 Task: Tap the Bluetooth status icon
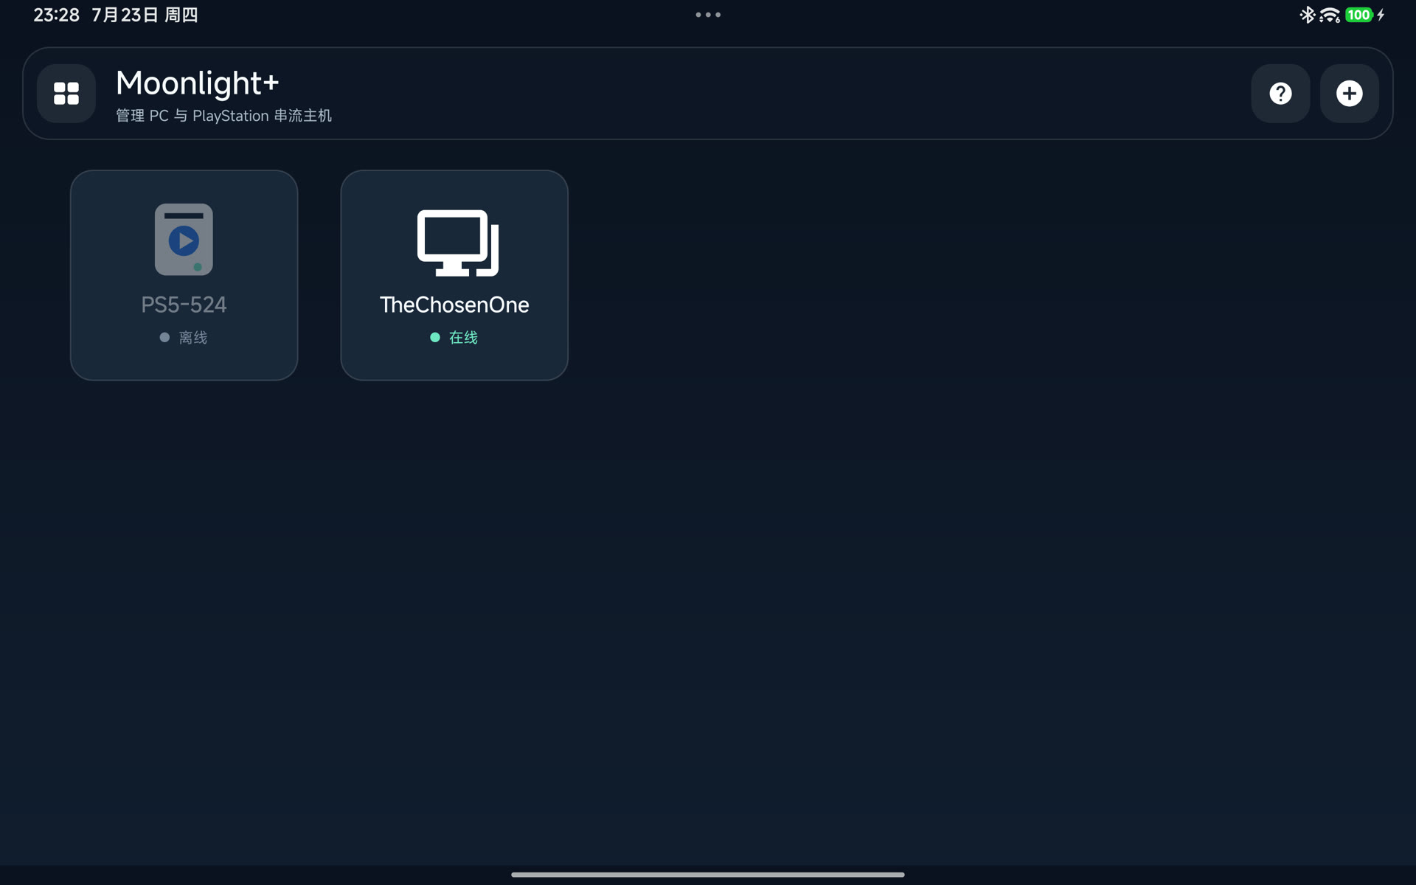(x=1307, y=15)
